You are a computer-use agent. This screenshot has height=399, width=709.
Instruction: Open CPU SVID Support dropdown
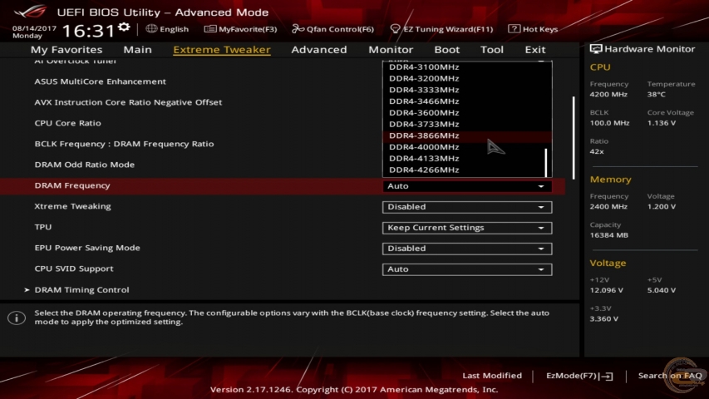tap(467, 269)
